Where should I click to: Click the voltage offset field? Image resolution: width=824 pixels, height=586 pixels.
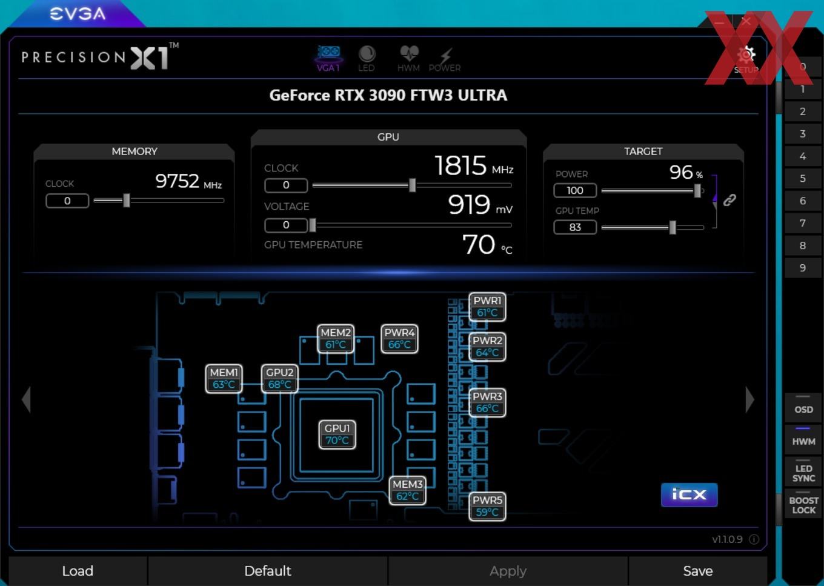(x=286, y=225)
